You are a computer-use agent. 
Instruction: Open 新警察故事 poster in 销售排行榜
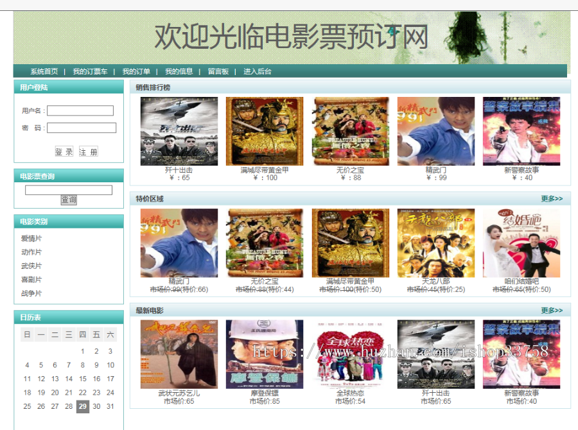point(521,131)
